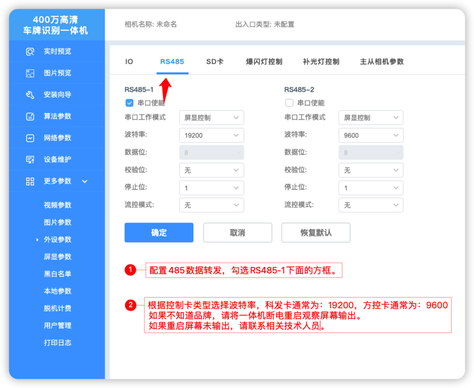Click the blue 确定 button
This screenshot has height=388, width=474.
(x=158, y=233)
